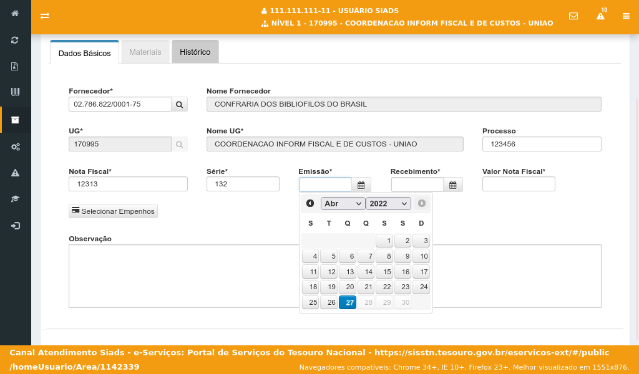
Task: Click the Nome Fornecedor read-only field
Action: (x=404, y=104)
